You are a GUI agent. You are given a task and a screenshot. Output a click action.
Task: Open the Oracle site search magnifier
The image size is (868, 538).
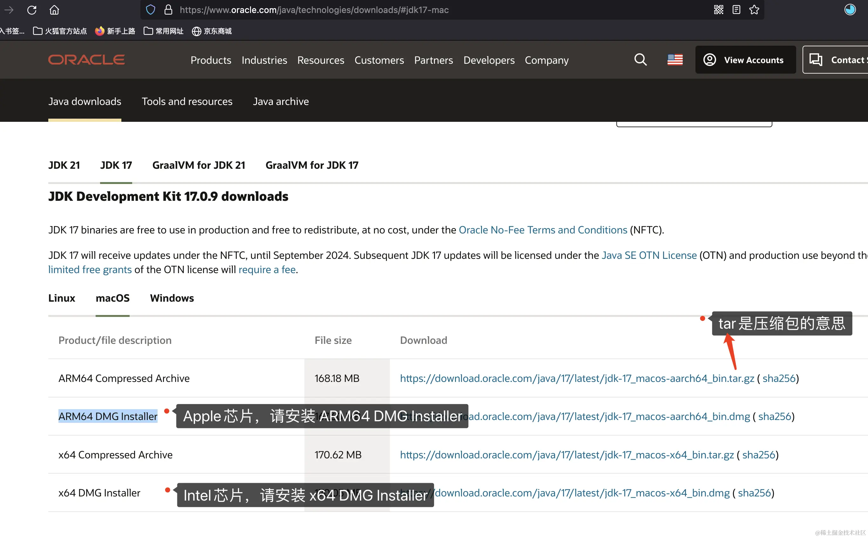pyautogui.click(x=640, y=60)
